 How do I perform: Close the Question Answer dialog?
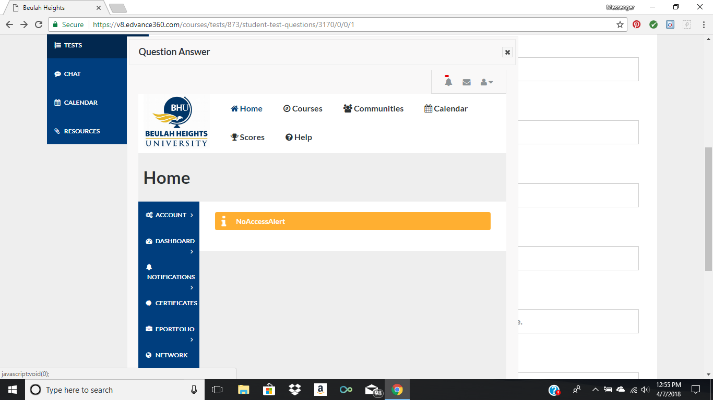pyautogui.click(x=507, y=52)
